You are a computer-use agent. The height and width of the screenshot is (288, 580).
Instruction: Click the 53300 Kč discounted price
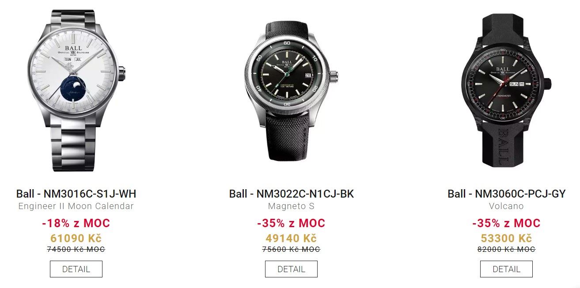(506, 238)
